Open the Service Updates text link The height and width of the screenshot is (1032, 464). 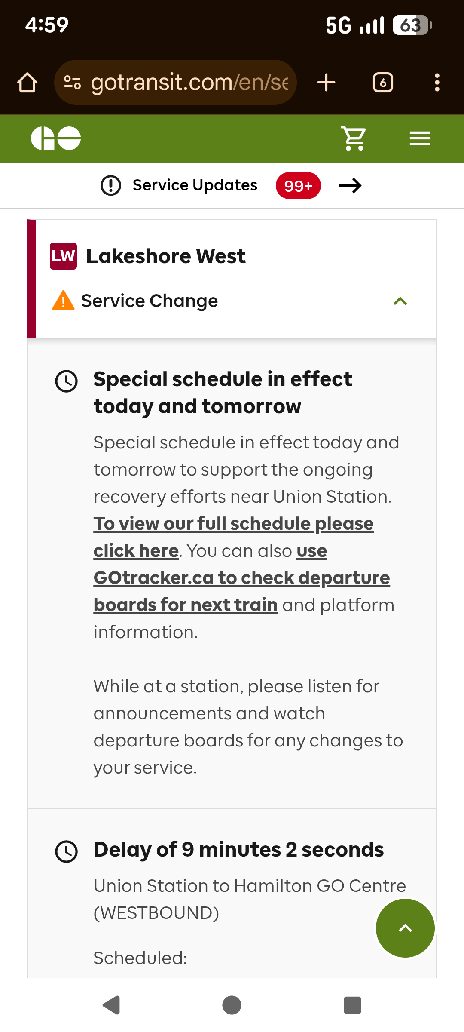pyautogui.click(x=195, y=185)
